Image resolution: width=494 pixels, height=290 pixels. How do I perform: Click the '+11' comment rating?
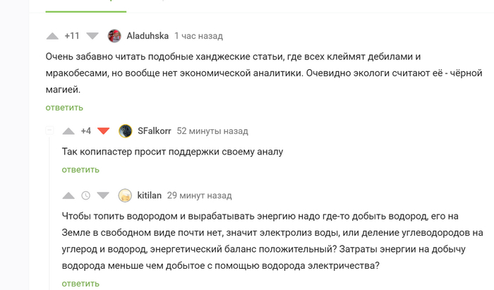[71, 36]
